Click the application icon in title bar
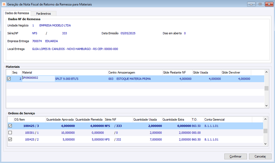 pos(4,4)
